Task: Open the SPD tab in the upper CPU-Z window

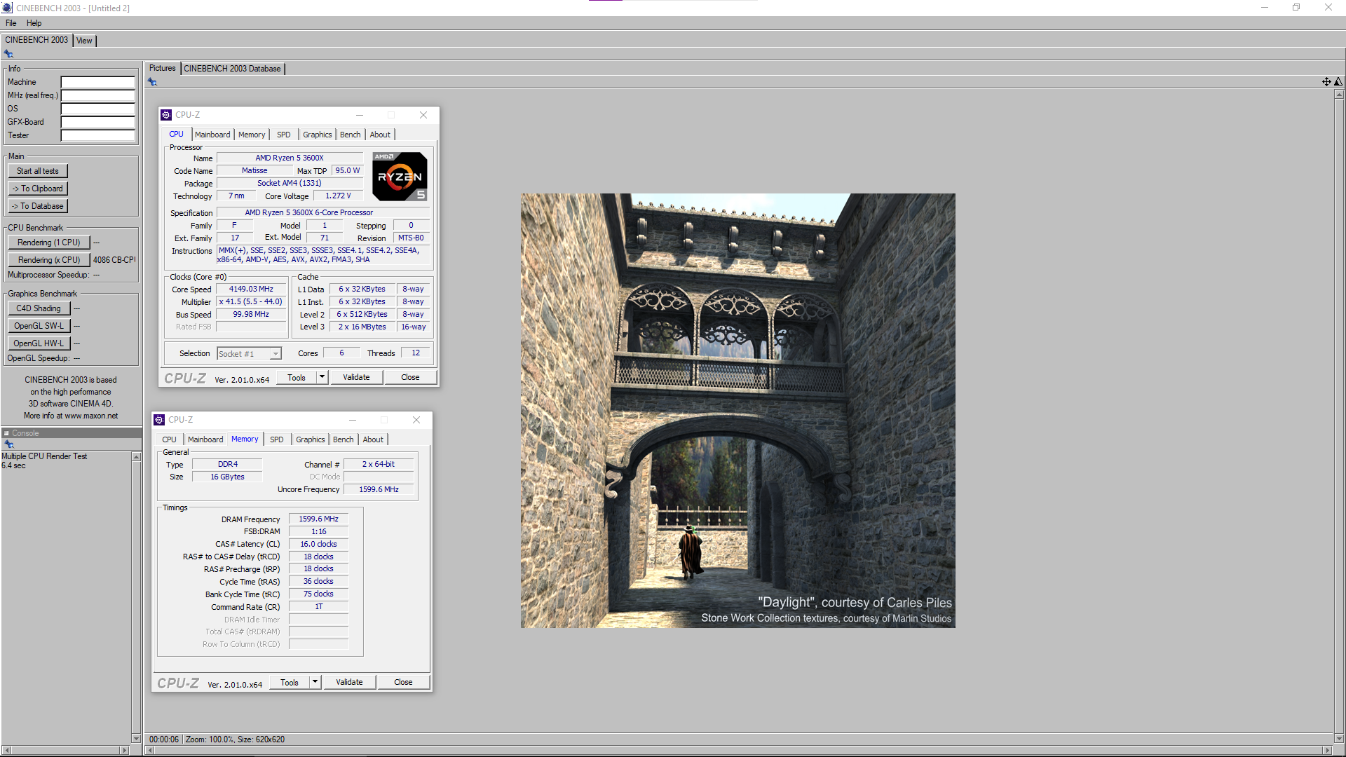Action: (283, 135)
